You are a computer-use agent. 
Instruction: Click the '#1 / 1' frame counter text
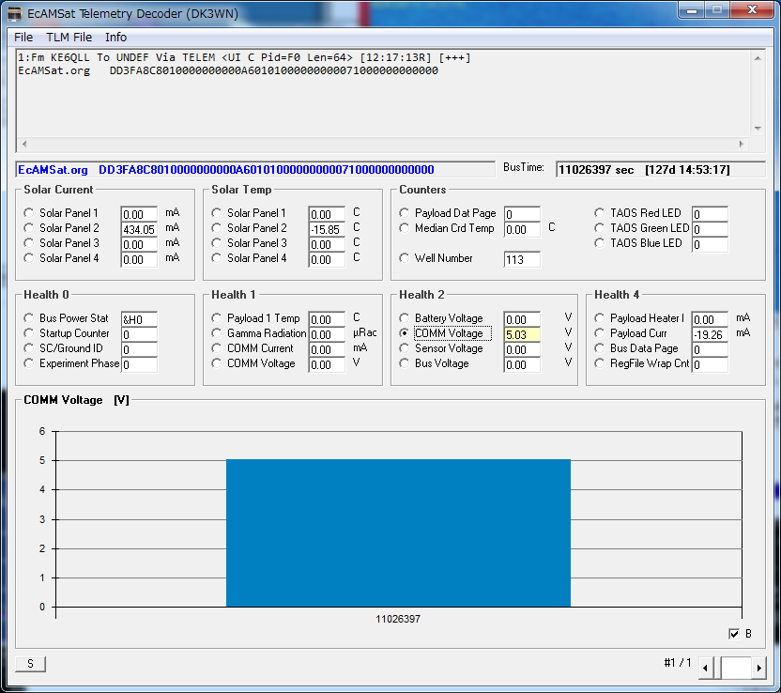tap(678, 663)
